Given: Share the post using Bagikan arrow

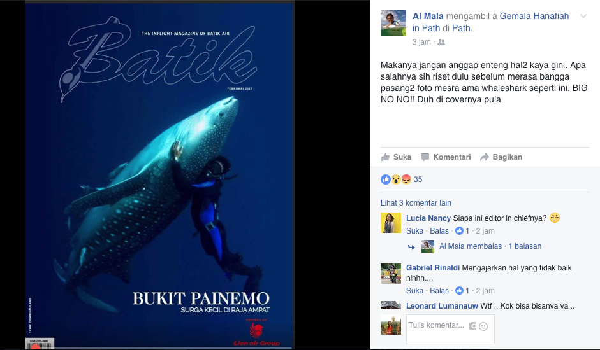Looking at the screenshot, I should [501, 157].
